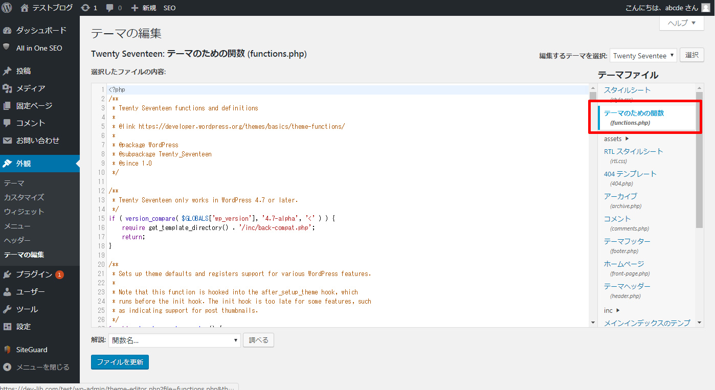Select ウィジェット in the 外観 submenu

coord(24,212)
